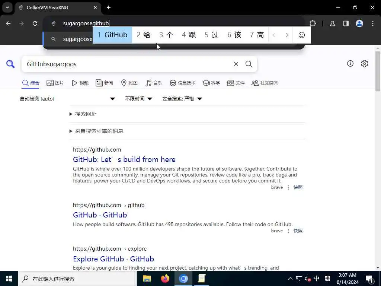
Task: Switch to the 音乐 music tab
Action: pos(154,83)
